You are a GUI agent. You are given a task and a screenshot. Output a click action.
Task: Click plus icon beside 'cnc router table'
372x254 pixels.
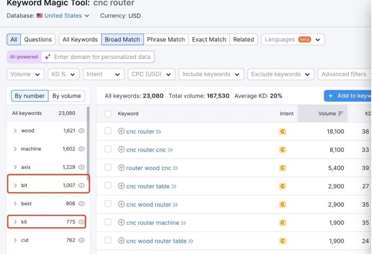[x=121, y=186]
